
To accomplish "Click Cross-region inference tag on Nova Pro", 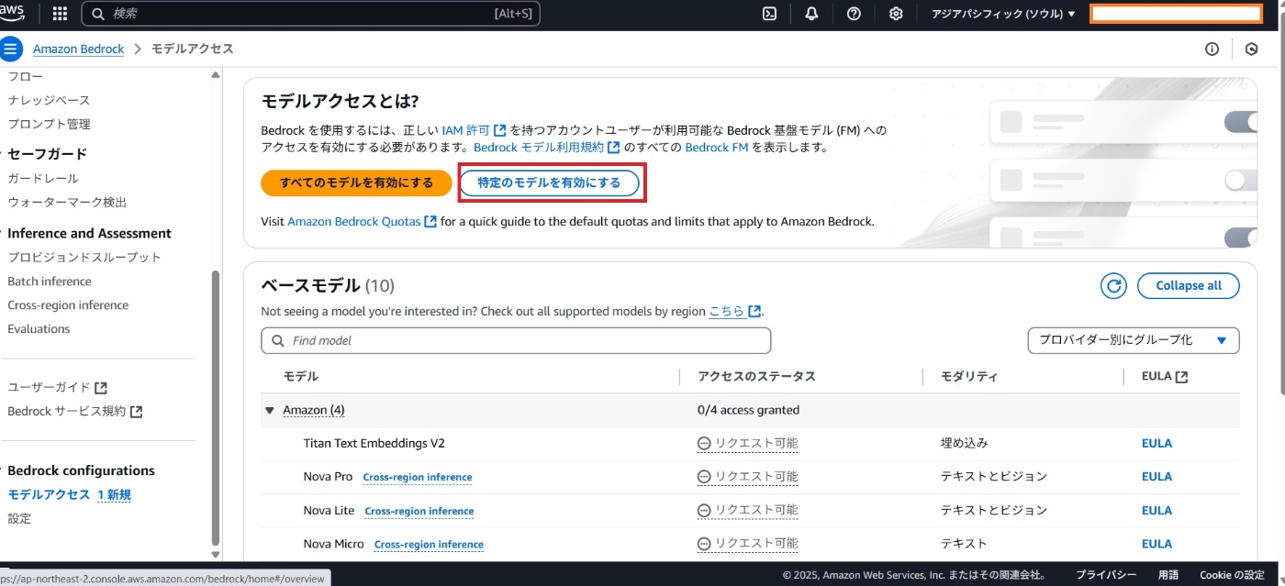I will click(418, 477).
